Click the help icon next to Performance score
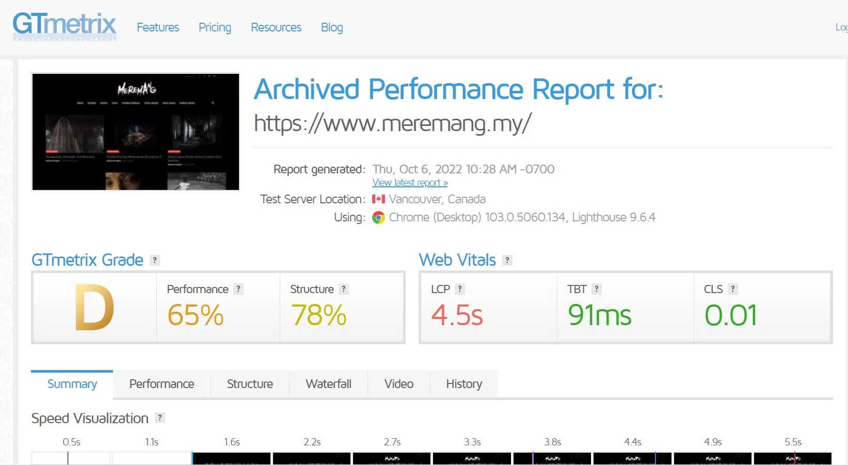The height and width of the screenshot is (465, 848). point(238,289)
